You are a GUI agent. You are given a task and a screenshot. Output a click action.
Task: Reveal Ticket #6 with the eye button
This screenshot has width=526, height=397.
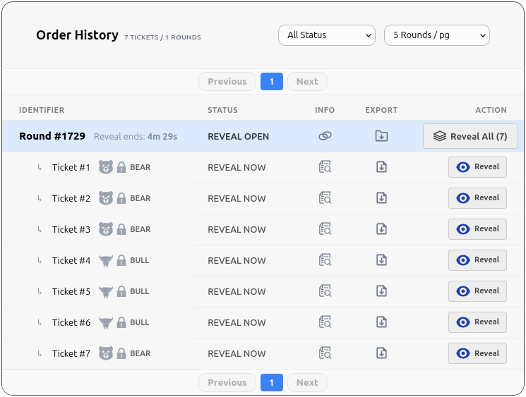(x=477, y=322)
